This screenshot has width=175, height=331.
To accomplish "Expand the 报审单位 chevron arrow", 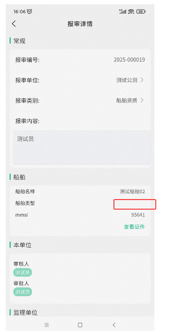I will pos(142,80).
